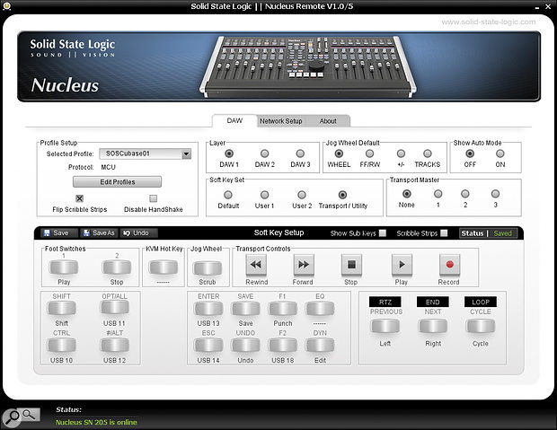The height and width of the screenshot is (430, 557).
Task: Select the KVM Hot Key button
Action: point(164,268)
